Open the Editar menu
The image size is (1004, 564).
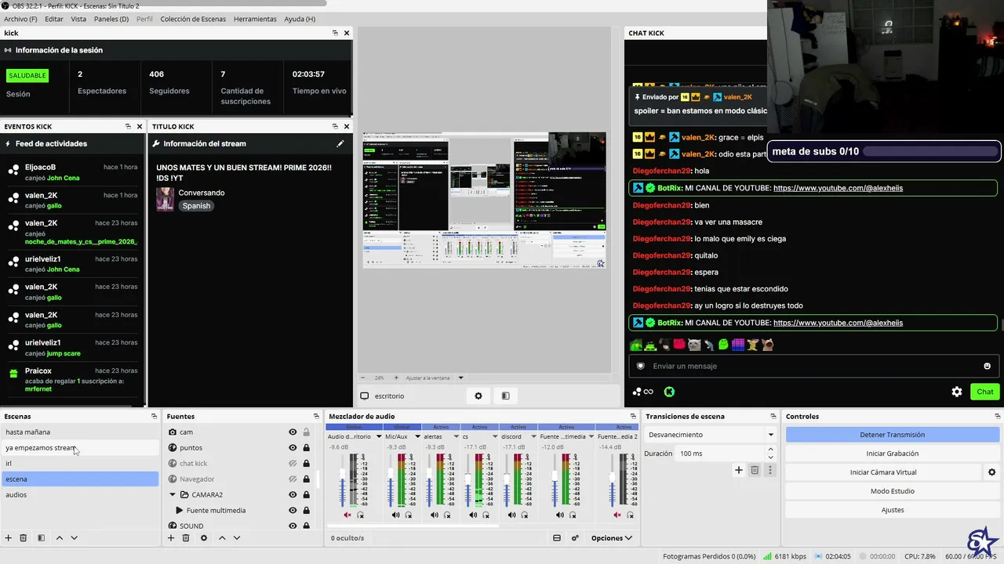click(54, 19)
